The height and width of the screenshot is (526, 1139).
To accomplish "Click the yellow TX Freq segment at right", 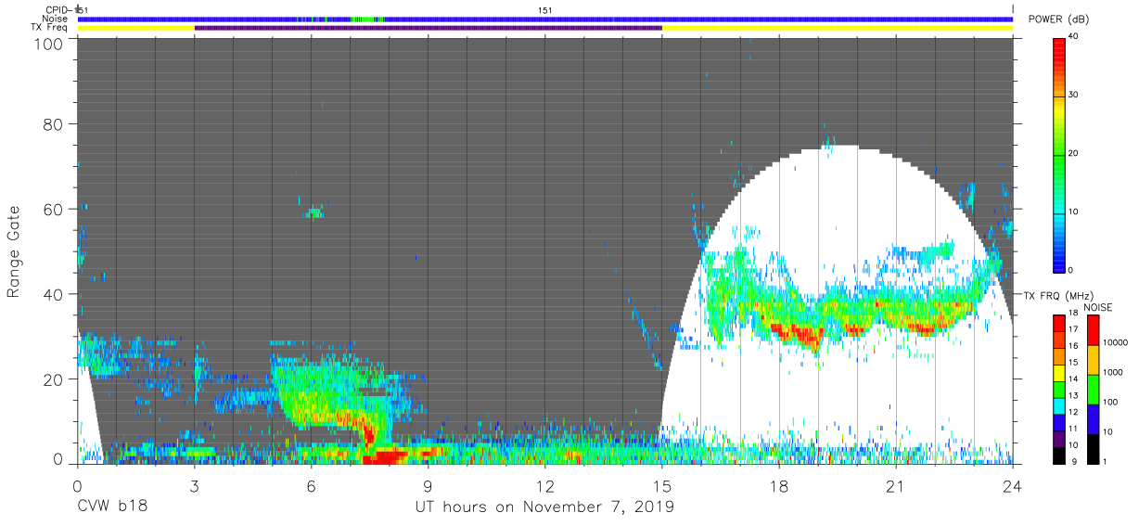I will point(837,28).
